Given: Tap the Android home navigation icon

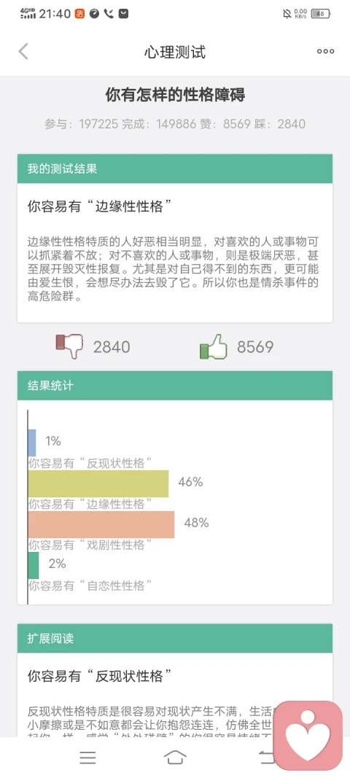Looking at the screenshot, I should (175, 757).
